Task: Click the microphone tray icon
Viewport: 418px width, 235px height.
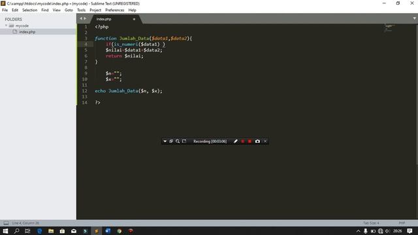Action: [366, 231]
